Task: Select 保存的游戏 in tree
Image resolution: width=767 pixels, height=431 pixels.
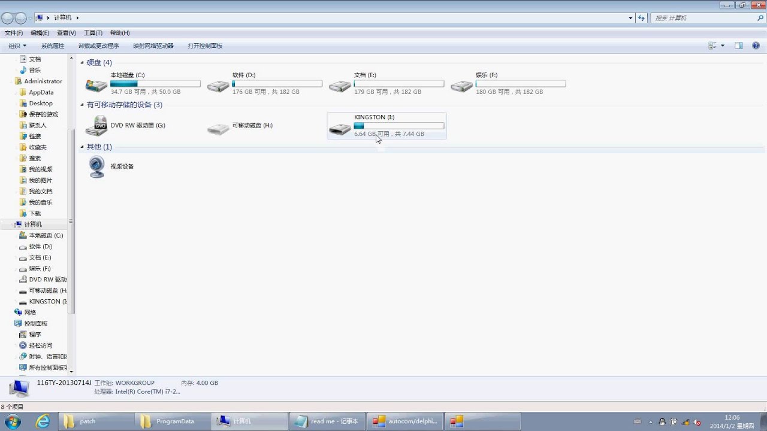Action: tap(44, 114)
